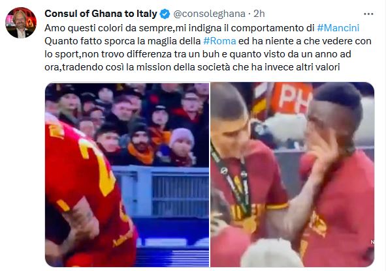The height and width of the screenshot is (271, 386).
Task: Click the blue verified badge
Action: 165,14
